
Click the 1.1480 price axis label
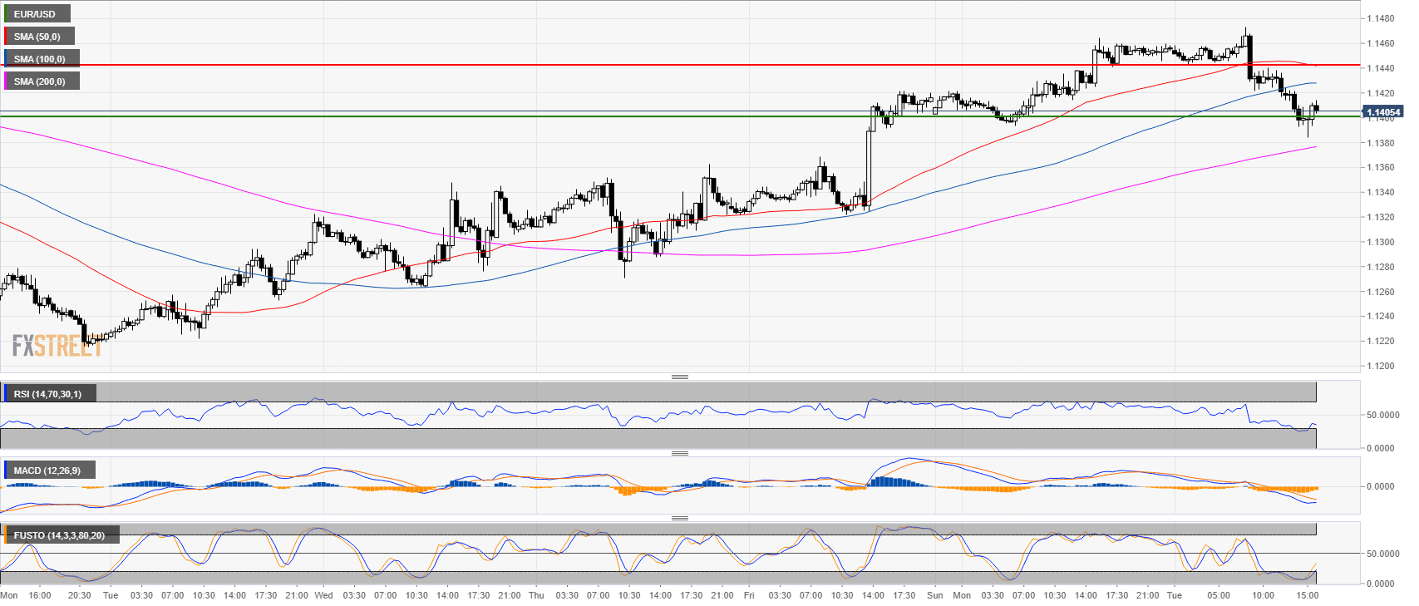(x=1381, y=18)
